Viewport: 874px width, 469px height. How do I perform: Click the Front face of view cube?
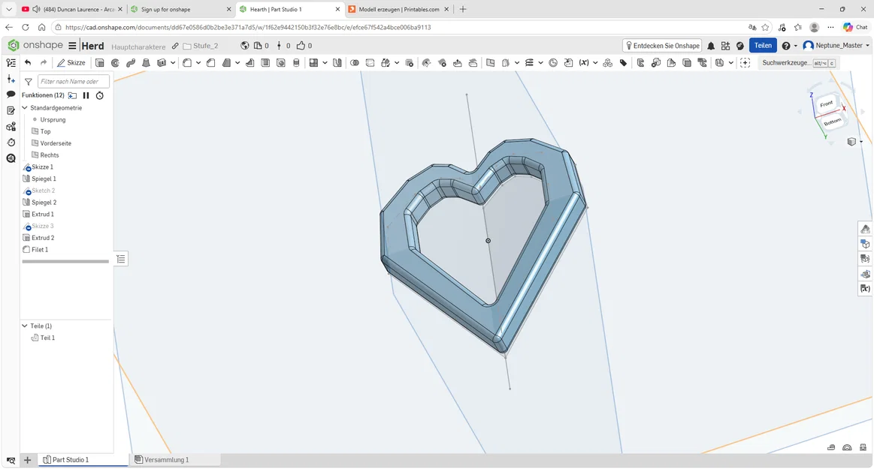[x=826, y=104]
